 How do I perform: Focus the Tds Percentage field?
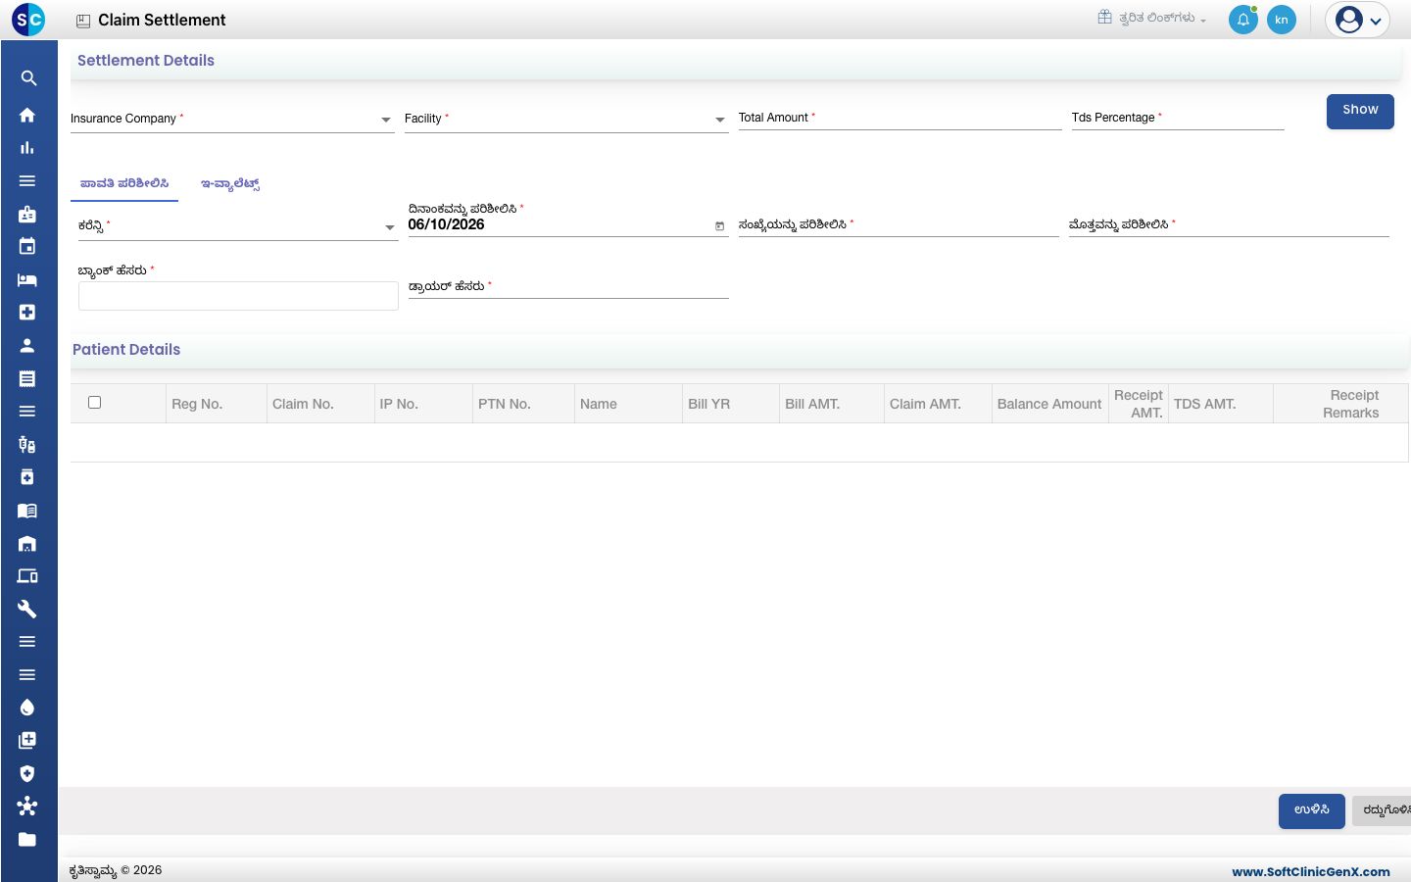tap(1178, 118)
